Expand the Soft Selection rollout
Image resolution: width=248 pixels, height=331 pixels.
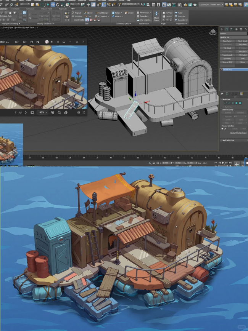[x=228, y=140]
